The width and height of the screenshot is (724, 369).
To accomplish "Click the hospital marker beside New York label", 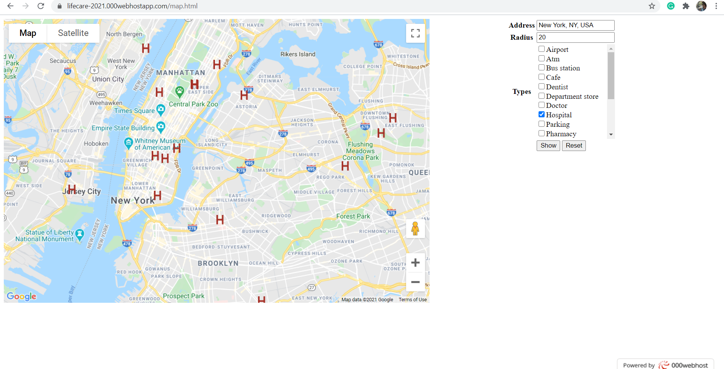I will click(x=157, y=195).
